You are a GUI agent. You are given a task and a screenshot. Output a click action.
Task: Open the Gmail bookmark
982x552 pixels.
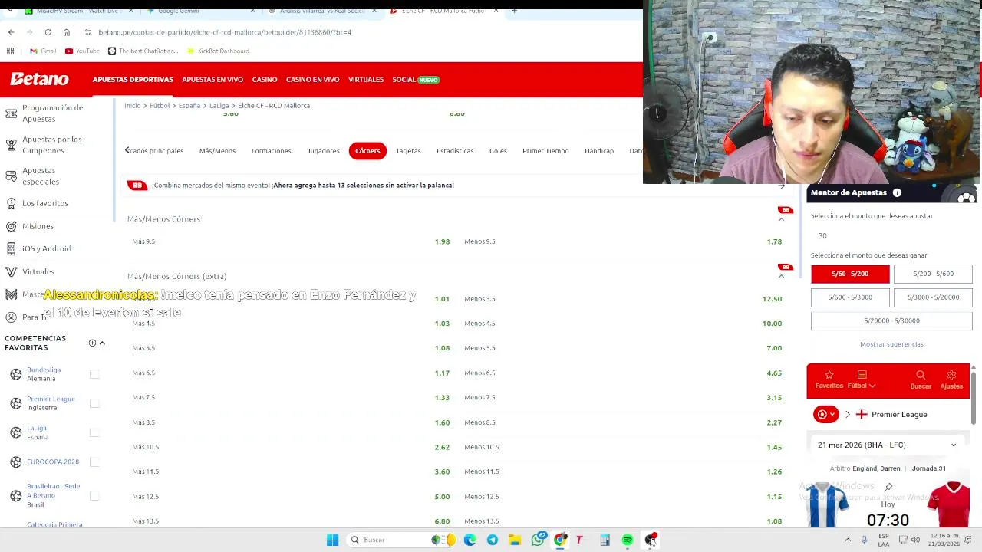(43, 51)
